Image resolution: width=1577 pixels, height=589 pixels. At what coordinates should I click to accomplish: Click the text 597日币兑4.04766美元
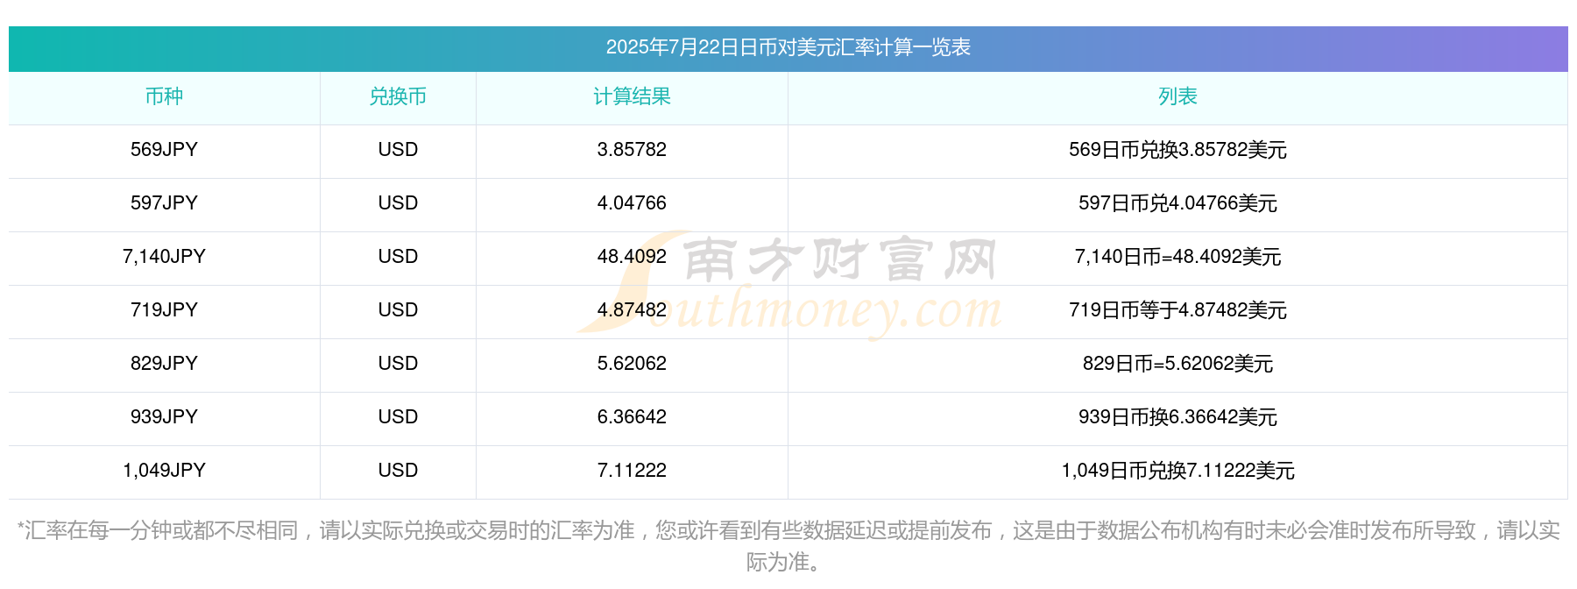point(1177,203)
